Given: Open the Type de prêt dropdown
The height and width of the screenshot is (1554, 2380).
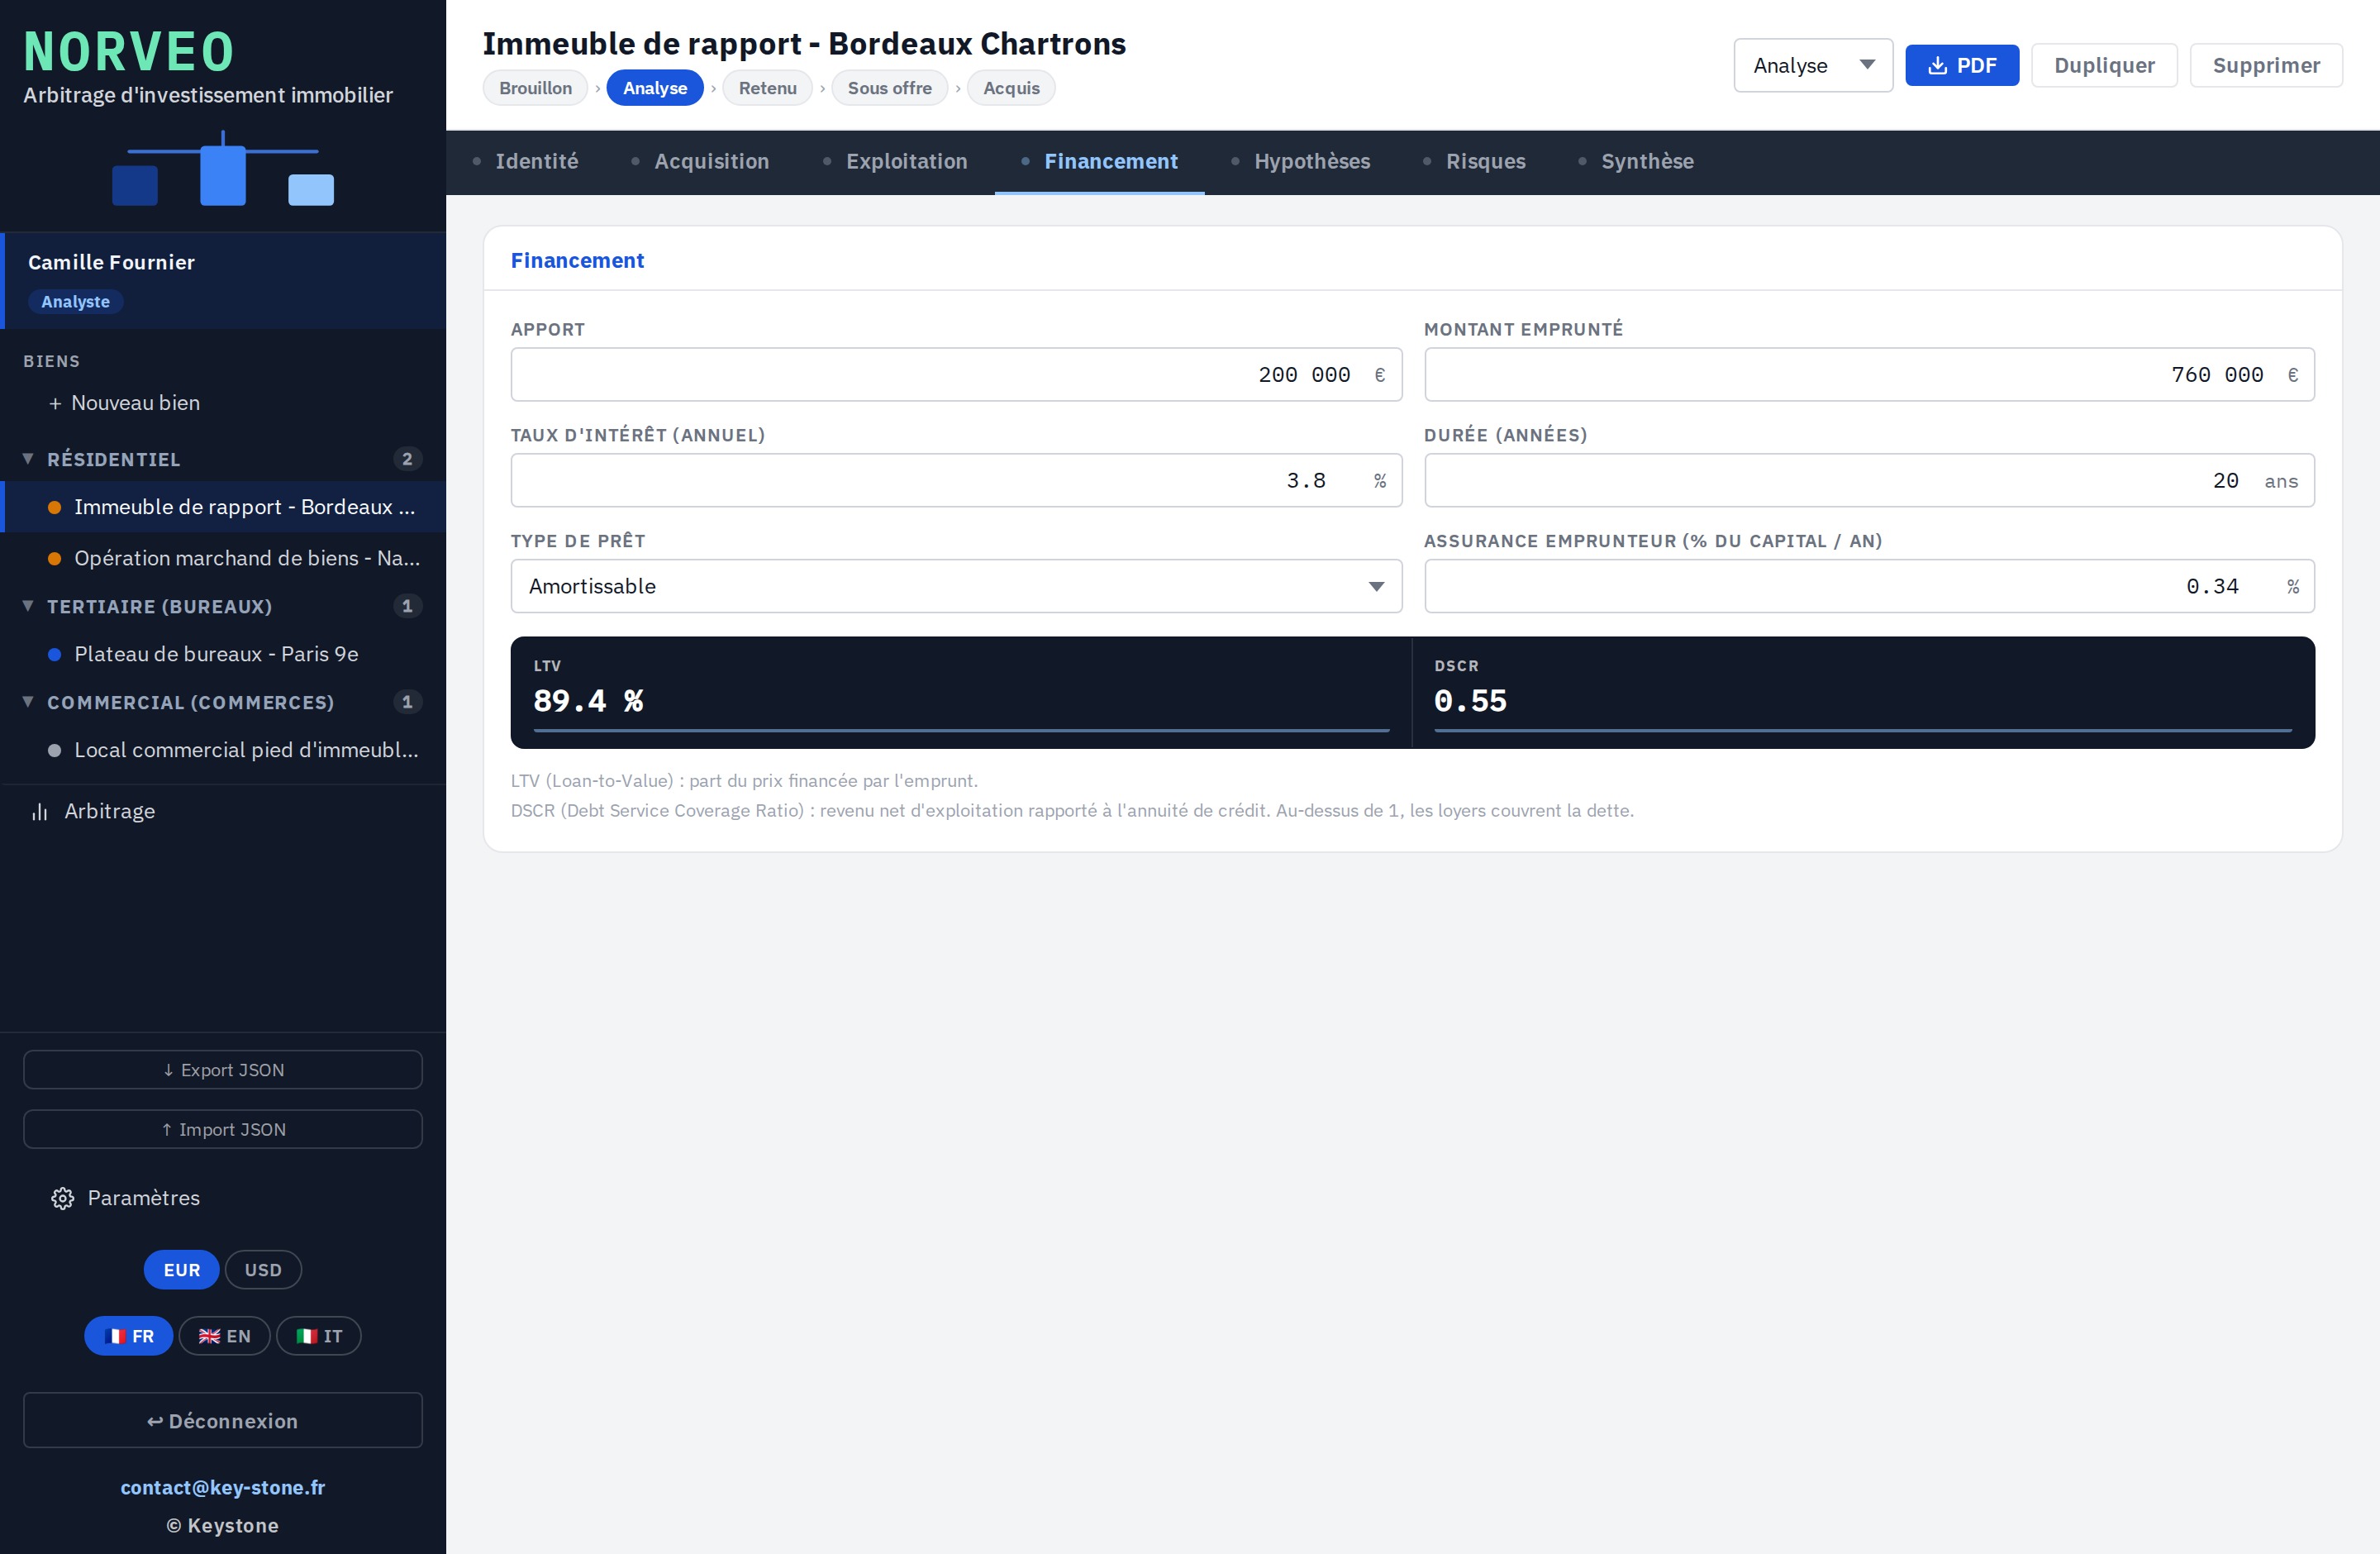Looking at the screenshot, I should tap(956, 586).
